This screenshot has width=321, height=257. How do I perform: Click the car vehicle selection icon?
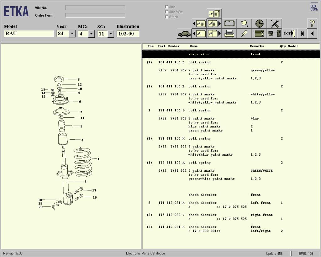[184, 34]
